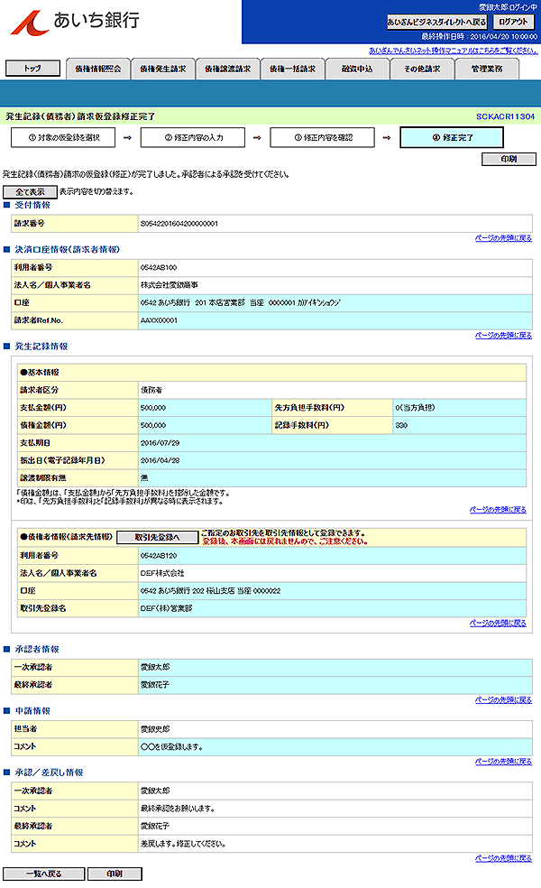The image size is (541, 888).
Task: Click the 0(当方負担) fee value
Action: 415,408
